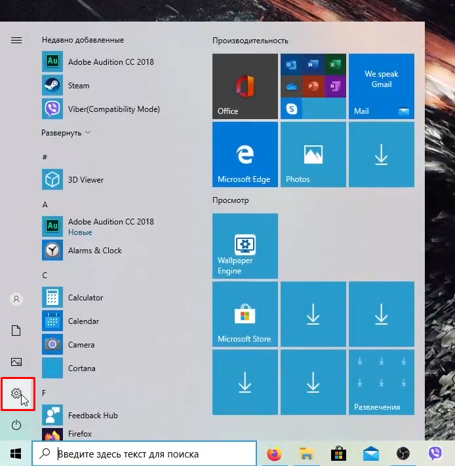Click the Windows Start button
Image resolution: width=455 pixels, height=466 pixels.
[16, 454]
